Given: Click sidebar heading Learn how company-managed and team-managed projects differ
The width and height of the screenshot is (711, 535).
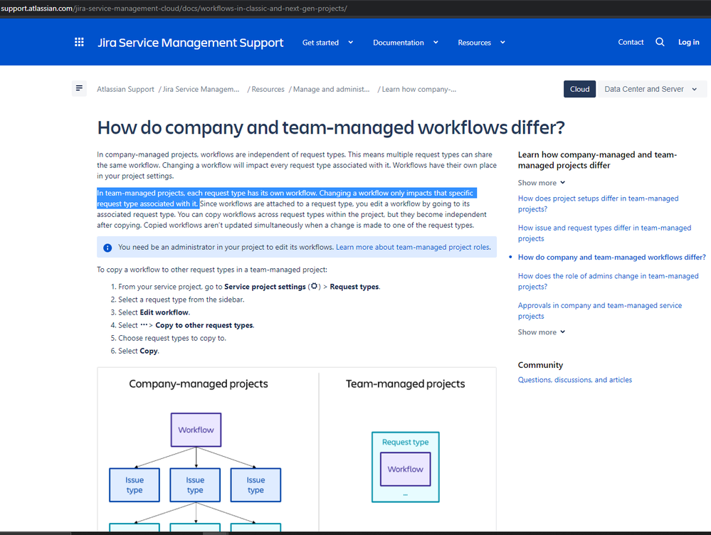Looking at the screenshot, I should click(x=597, y=160).
